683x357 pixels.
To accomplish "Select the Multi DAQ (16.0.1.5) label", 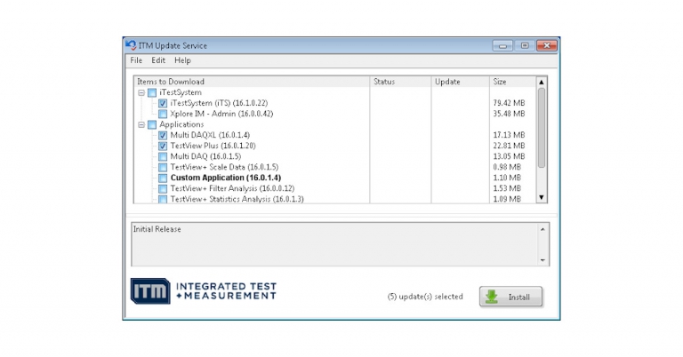I will pyautogui.click(x=205, y=156).
